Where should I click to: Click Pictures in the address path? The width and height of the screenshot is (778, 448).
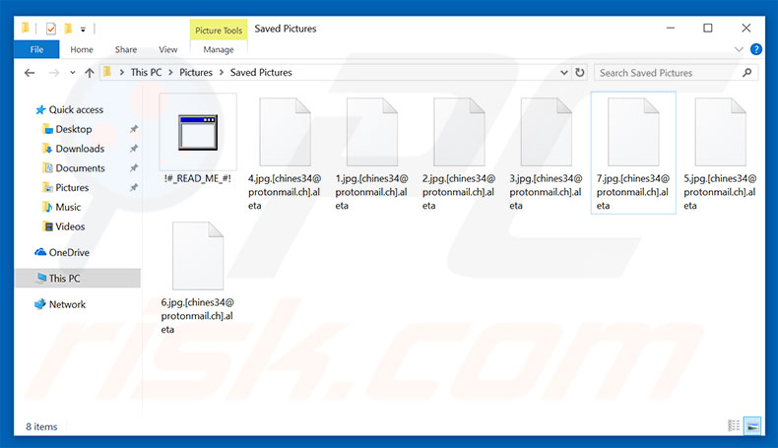click(x=196, y=73)
